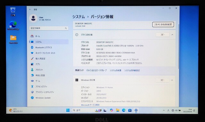
Task: Open ドメインまたはワークグループ link
Action: point(96,70)
